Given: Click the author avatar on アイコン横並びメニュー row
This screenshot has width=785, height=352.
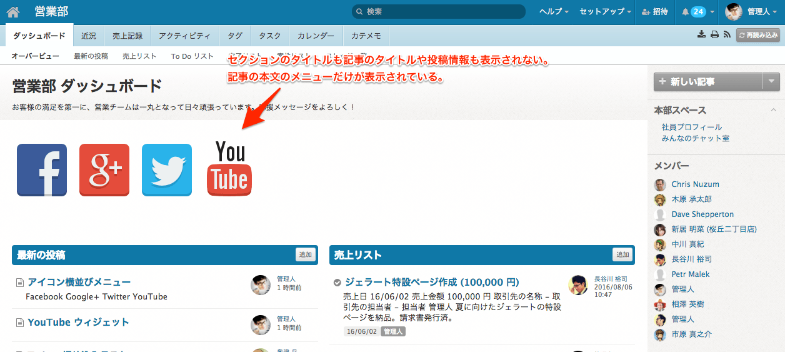Looking at the screenshot, I should tap(261, 285).
